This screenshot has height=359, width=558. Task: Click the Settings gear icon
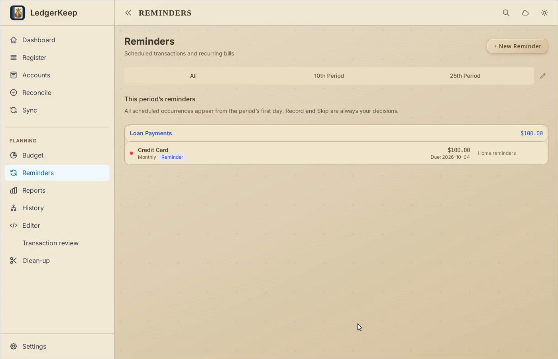tap(14, 346)
